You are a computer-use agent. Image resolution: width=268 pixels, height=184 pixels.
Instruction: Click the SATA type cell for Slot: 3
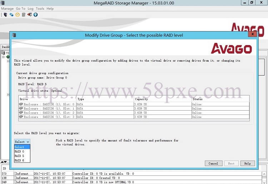105,117
